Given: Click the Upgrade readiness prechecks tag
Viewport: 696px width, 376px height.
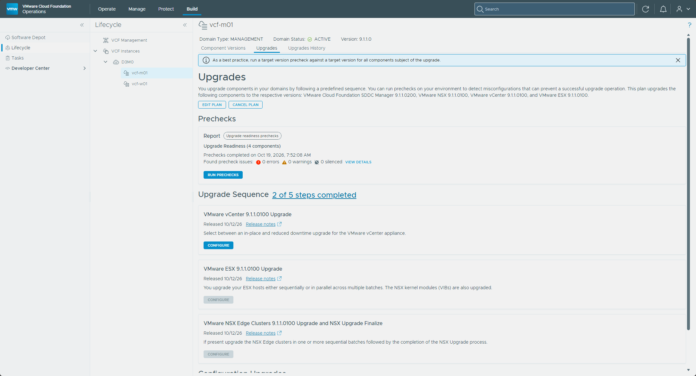Looking at the screenshot, I should [x=252, y=136].
